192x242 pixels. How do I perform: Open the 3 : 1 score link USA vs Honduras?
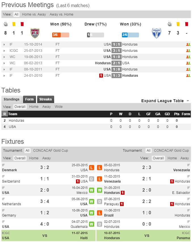tap(116, 51)
